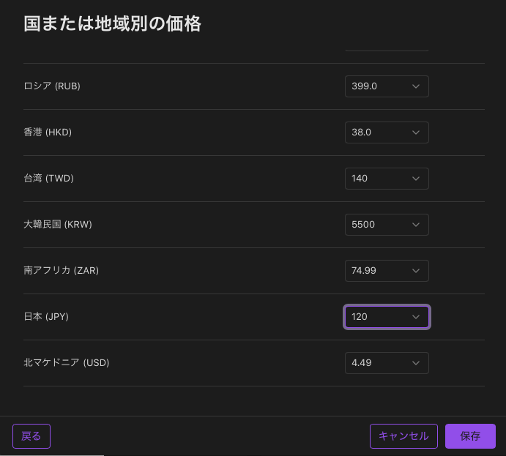506x456 pixels.
Task: Open the highlighted 120 price dropdown
Action: pos(387,317)
